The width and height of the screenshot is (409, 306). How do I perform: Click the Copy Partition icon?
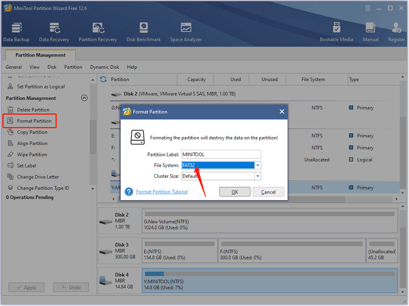pyautogui.click(x=10, y=132)
